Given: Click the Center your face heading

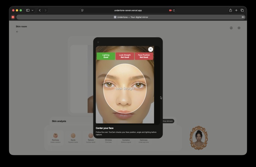Looking at the screenshot, I should pos(104,128).
